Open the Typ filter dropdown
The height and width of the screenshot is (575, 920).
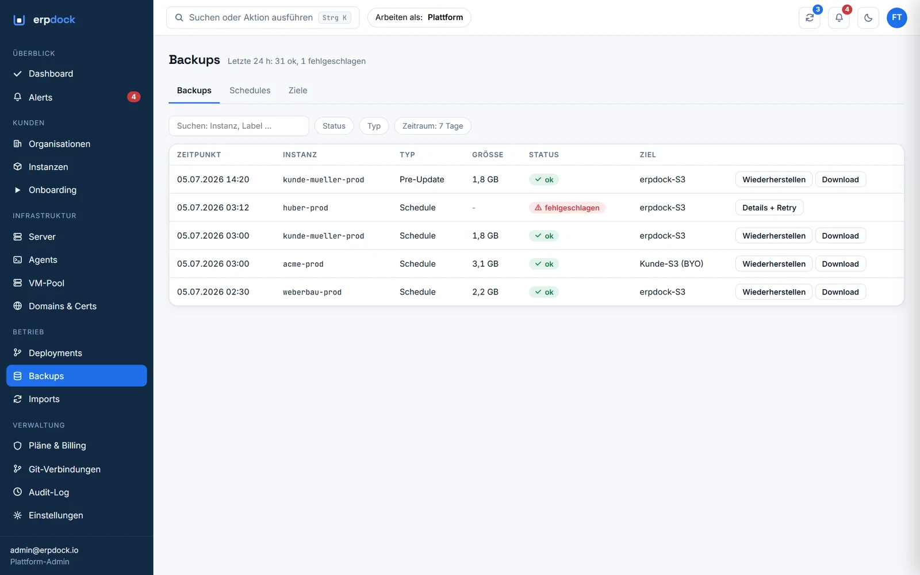(374, 126)
